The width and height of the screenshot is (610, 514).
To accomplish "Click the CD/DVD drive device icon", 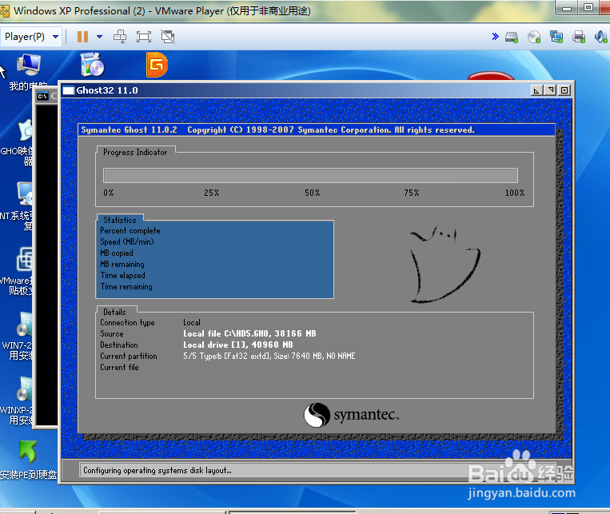I will click(534, 37).
